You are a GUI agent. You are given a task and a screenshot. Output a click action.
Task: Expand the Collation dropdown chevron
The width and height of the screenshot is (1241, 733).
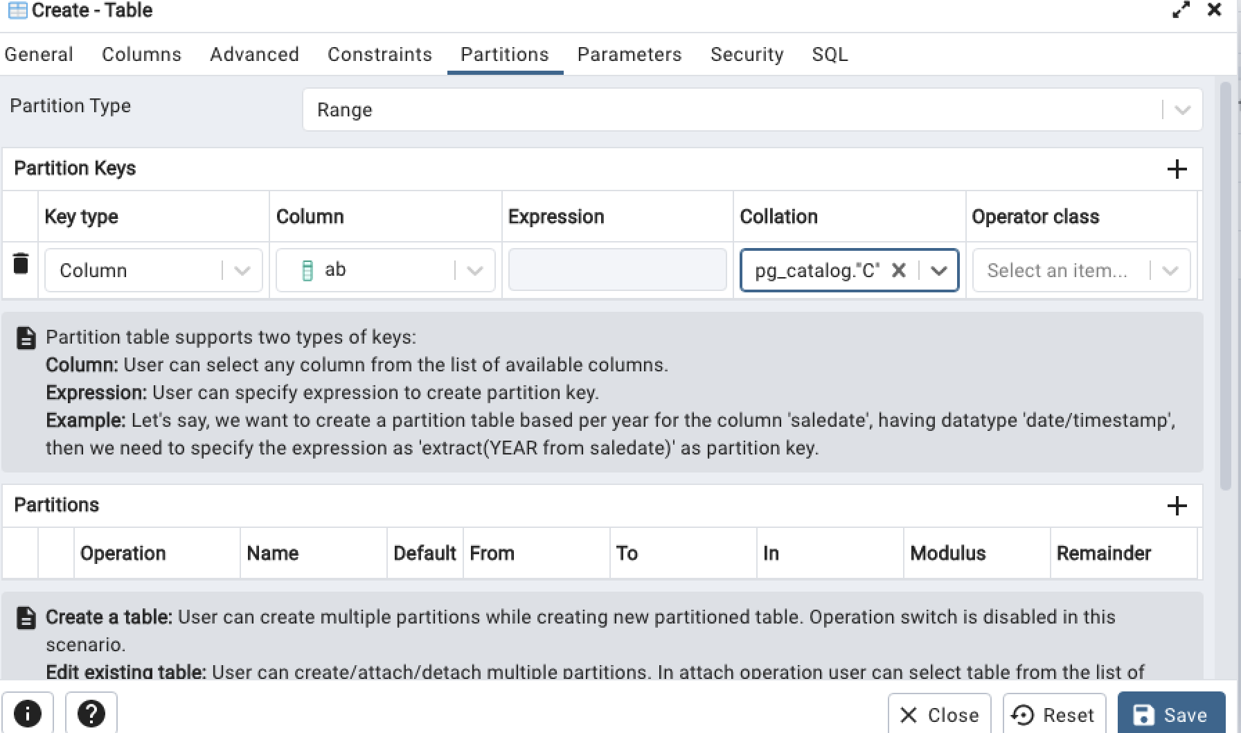coord(940,270)
